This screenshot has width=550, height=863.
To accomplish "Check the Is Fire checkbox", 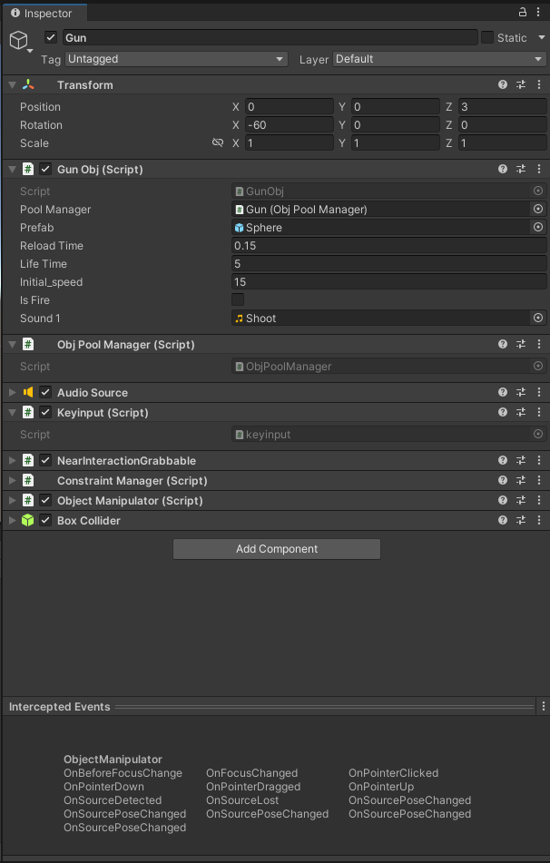I will (x=238, y=299).
